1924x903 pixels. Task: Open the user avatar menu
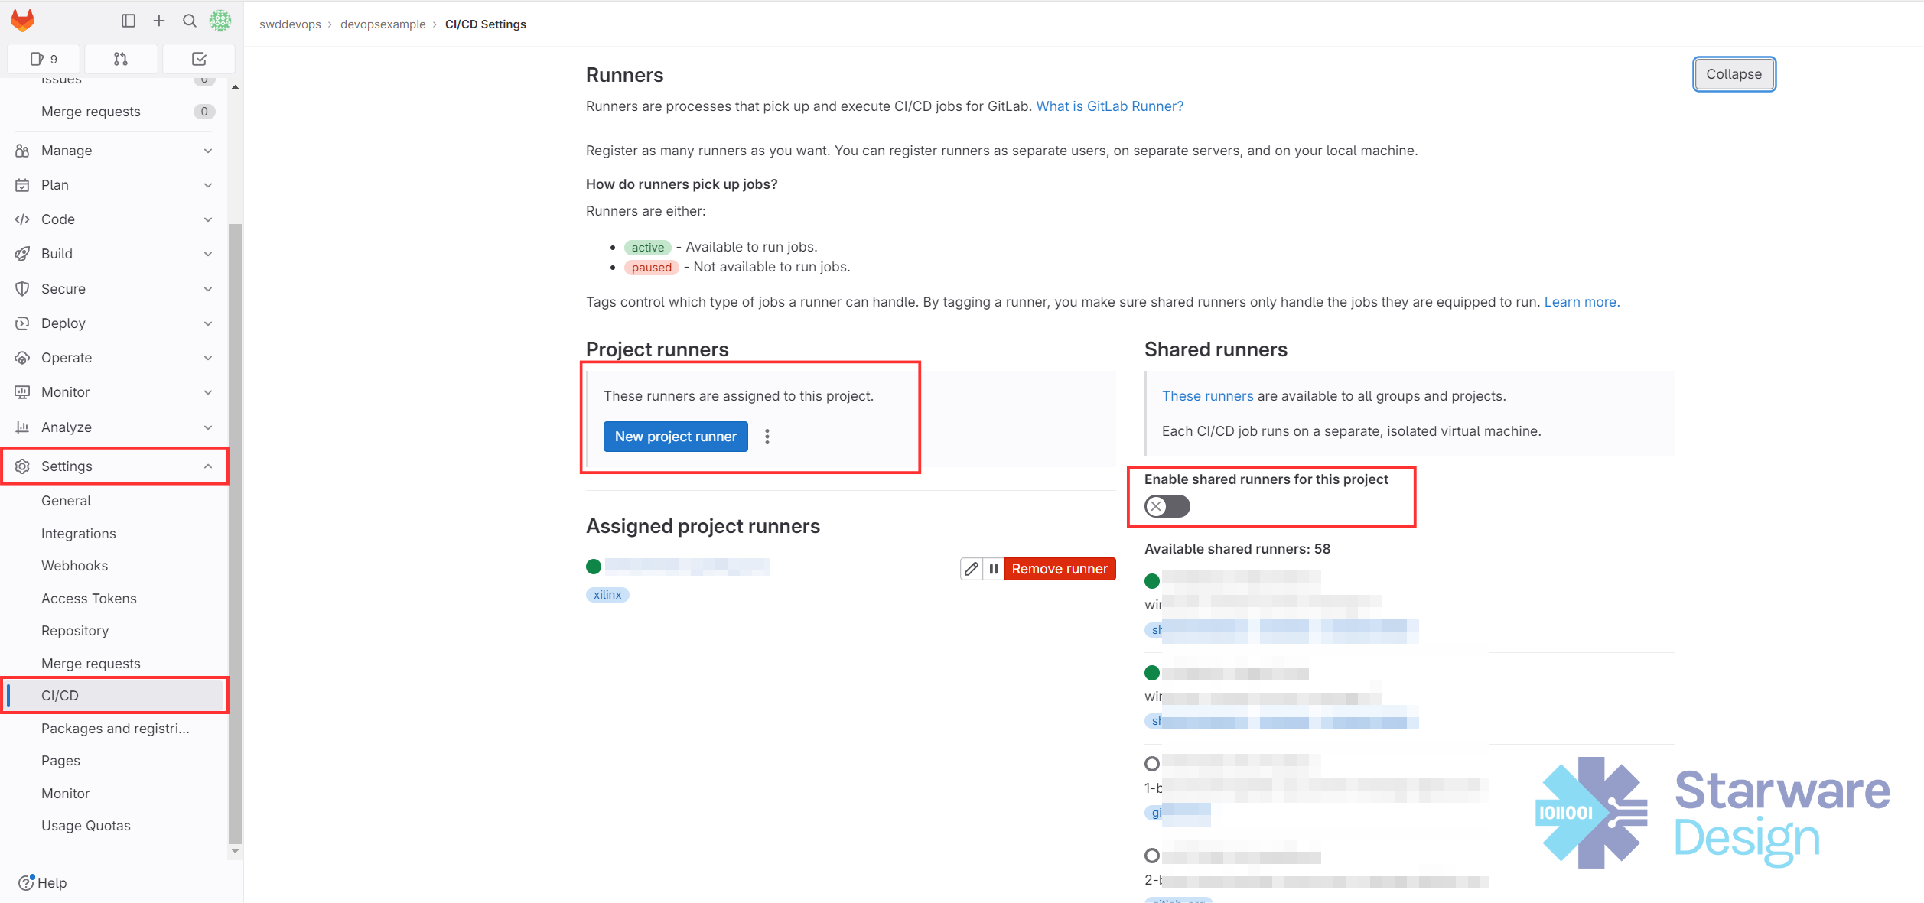[220, 21]
